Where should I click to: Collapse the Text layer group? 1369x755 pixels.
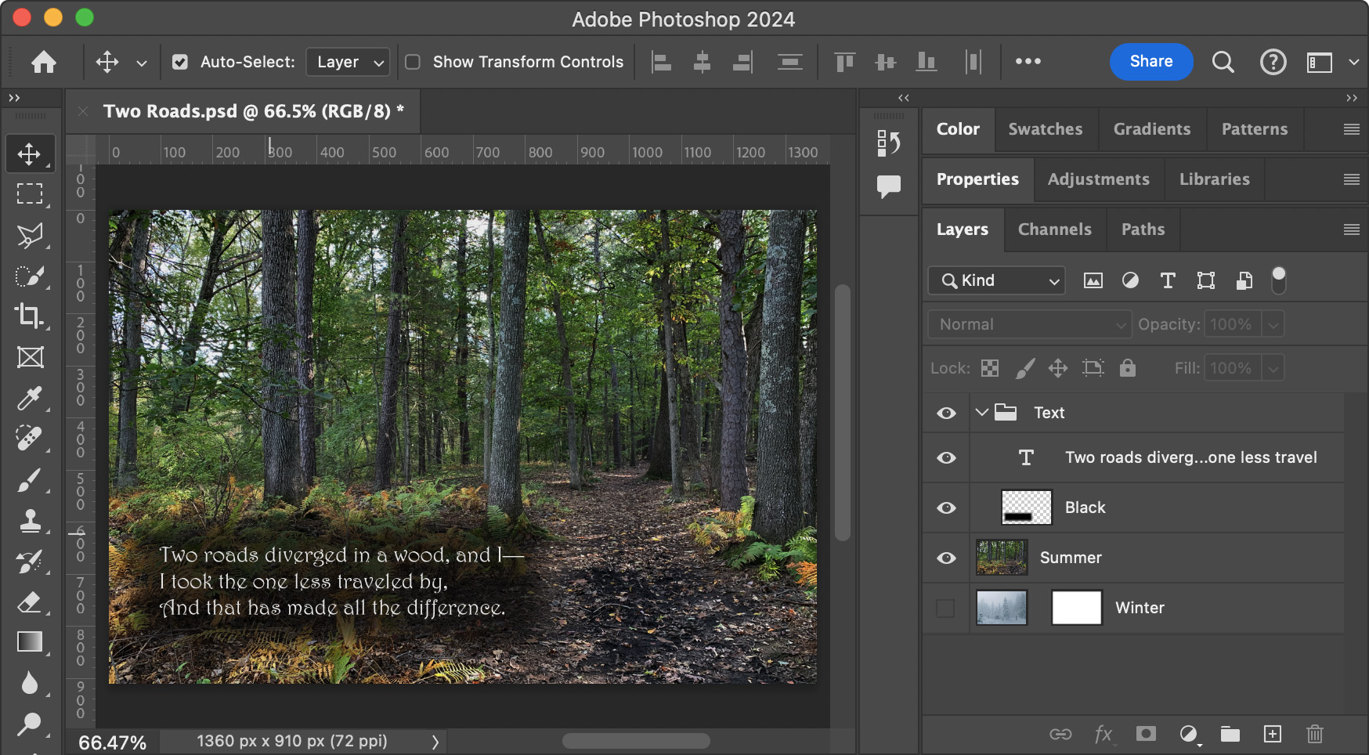pos(981,413)
